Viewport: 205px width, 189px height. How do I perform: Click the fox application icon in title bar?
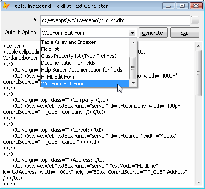tap(6, 6)
